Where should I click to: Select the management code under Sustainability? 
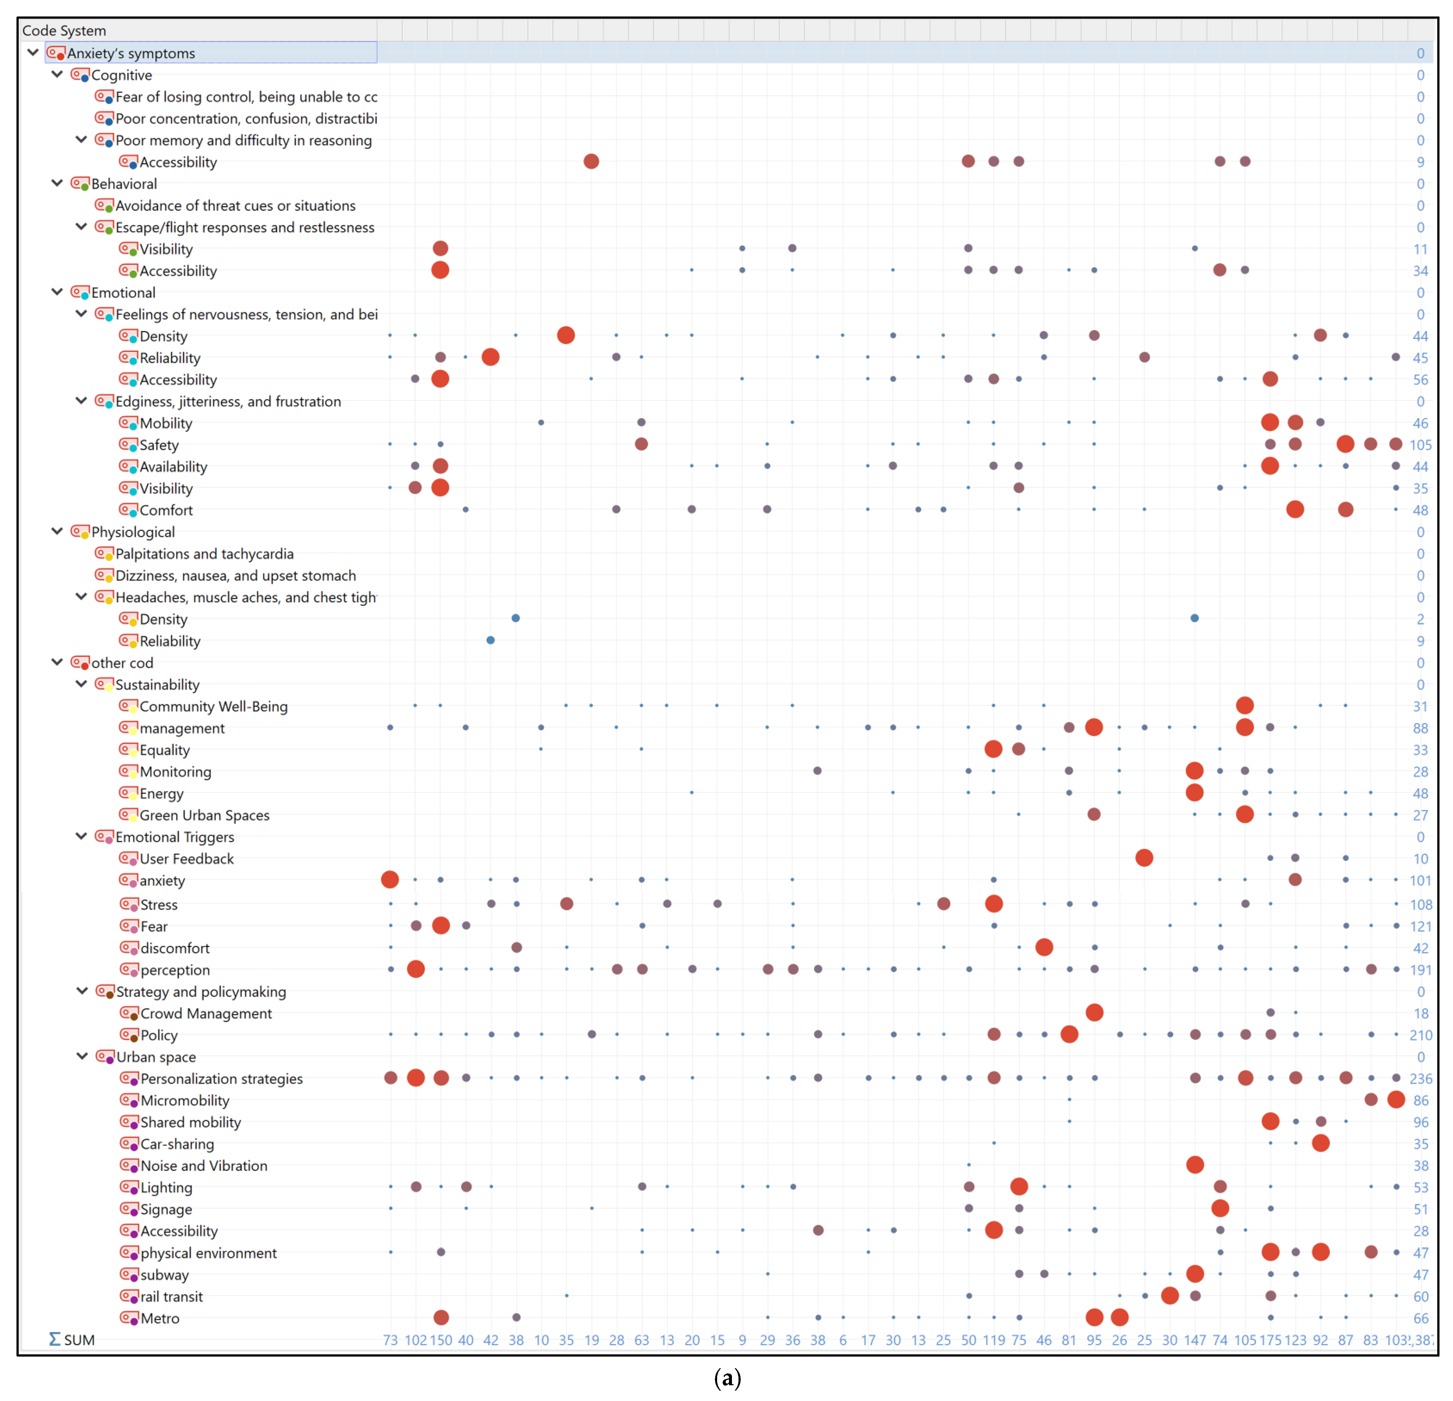[x=182, y=728]
